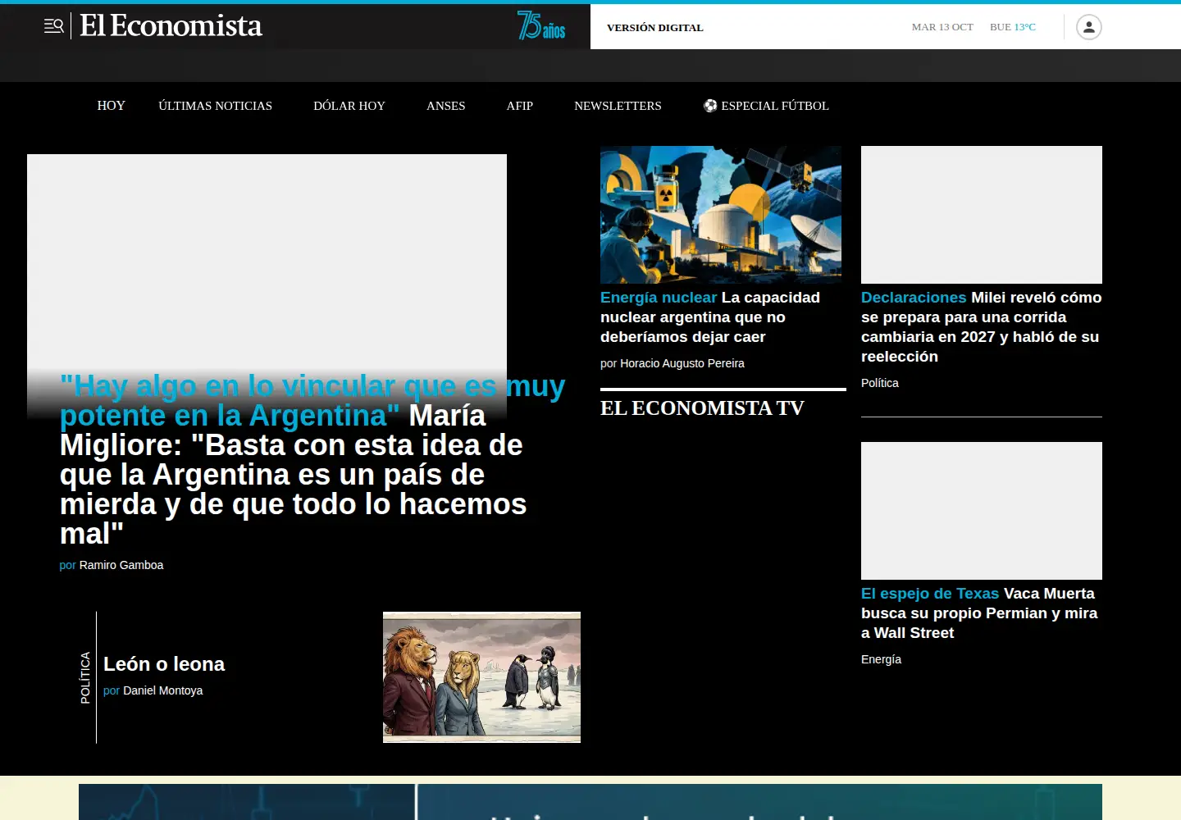Open the AFIP section
1181x820 pixels.
[520, 106]
